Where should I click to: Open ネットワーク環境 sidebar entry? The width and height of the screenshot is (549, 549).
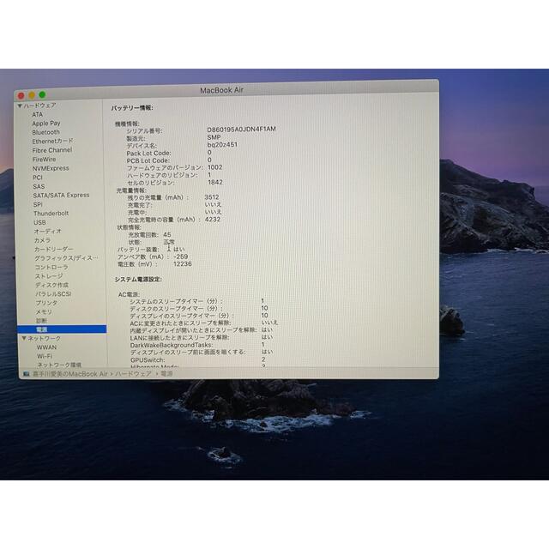[59, 365]
